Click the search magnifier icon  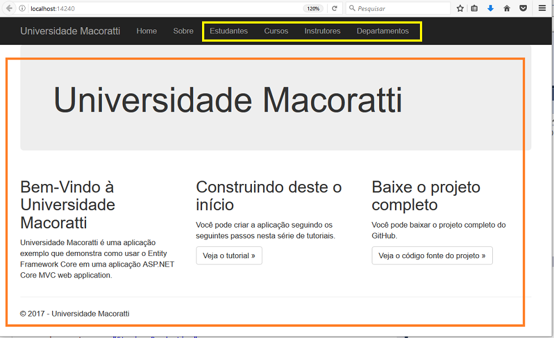point(352,8)
